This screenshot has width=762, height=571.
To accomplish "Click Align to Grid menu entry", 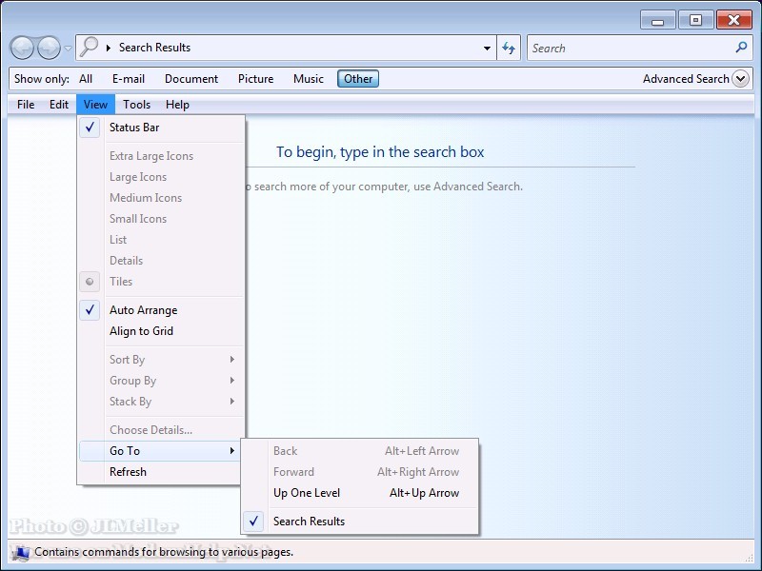I will pyautogui.click(x=141, y=331).
